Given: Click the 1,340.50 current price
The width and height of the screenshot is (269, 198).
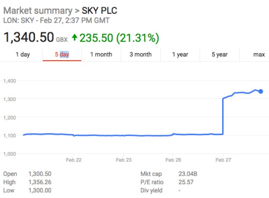Looking at the screenshot, I should pos(29,38).
